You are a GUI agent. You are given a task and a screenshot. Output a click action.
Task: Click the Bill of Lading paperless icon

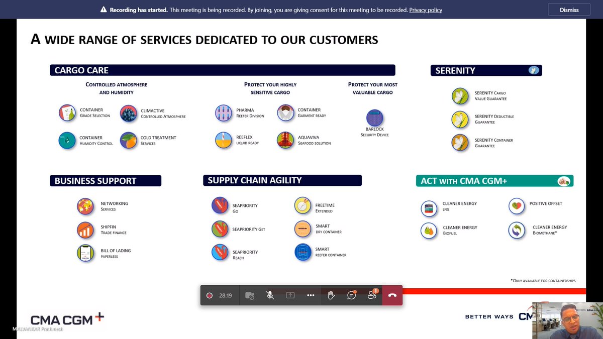(x=85, y=253)
